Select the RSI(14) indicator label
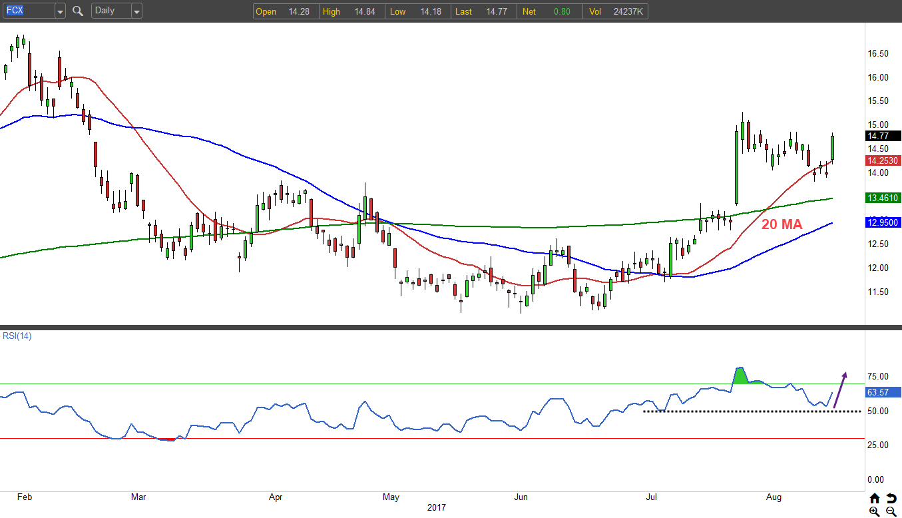The image size is (902, 518). (x=16, y=336)
